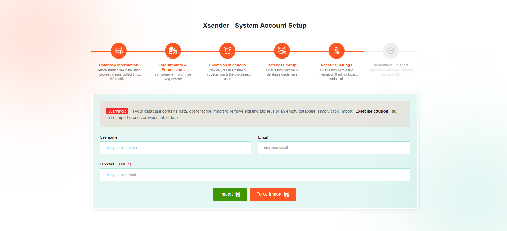
Task: Click the database icon inside Force Import
Action: click(287, 194)
